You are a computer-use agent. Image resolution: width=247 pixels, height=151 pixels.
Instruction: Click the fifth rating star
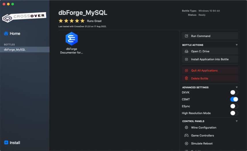click(83, 21)
